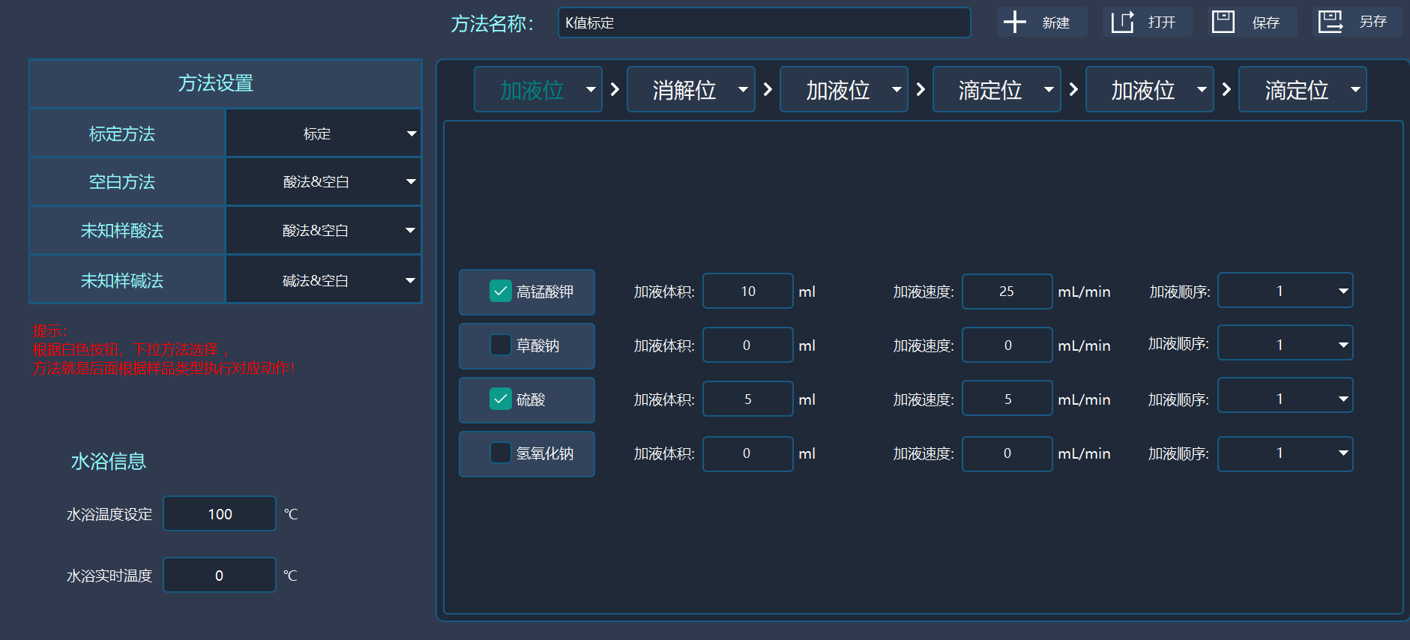
Task: Select the 消解位 step tab
Action: (684, 90)
